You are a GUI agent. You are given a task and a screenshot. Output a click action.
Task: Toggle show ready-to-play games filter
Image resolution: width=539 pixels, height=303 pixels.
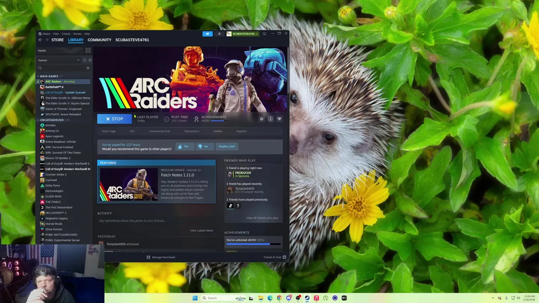90,60
